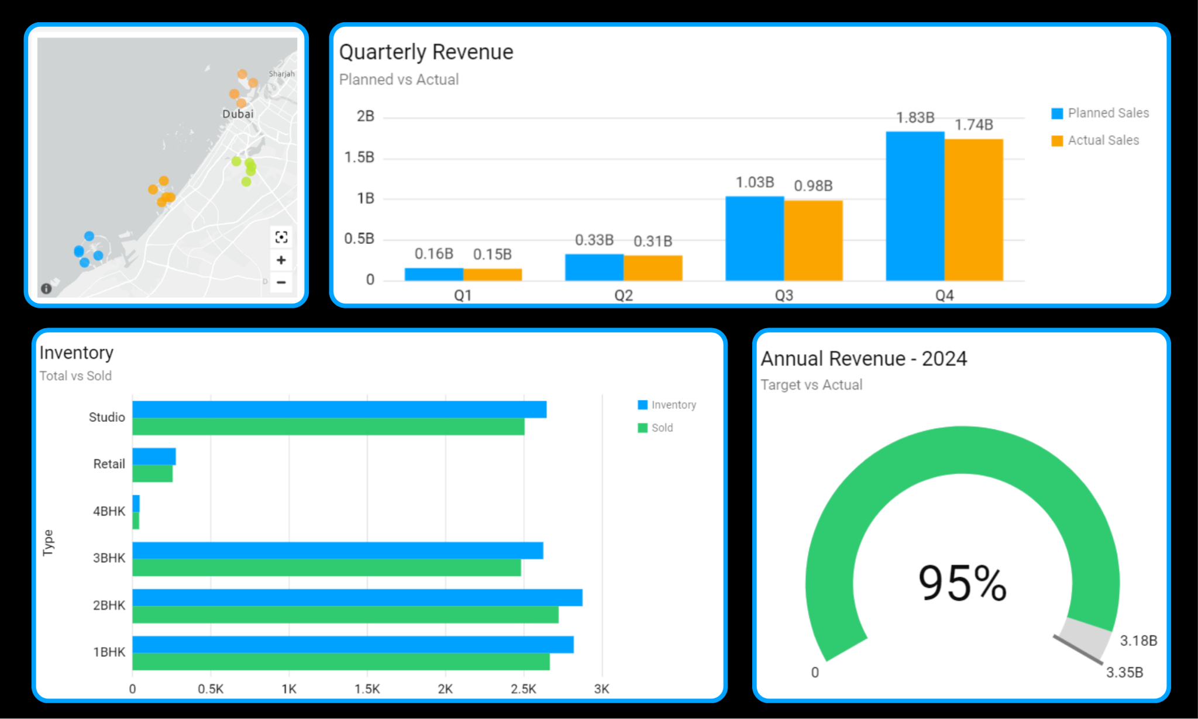Click the blue Planned Sales legend swatch
Viewport: 1198px width, 719px height.
click(1057, 113)
